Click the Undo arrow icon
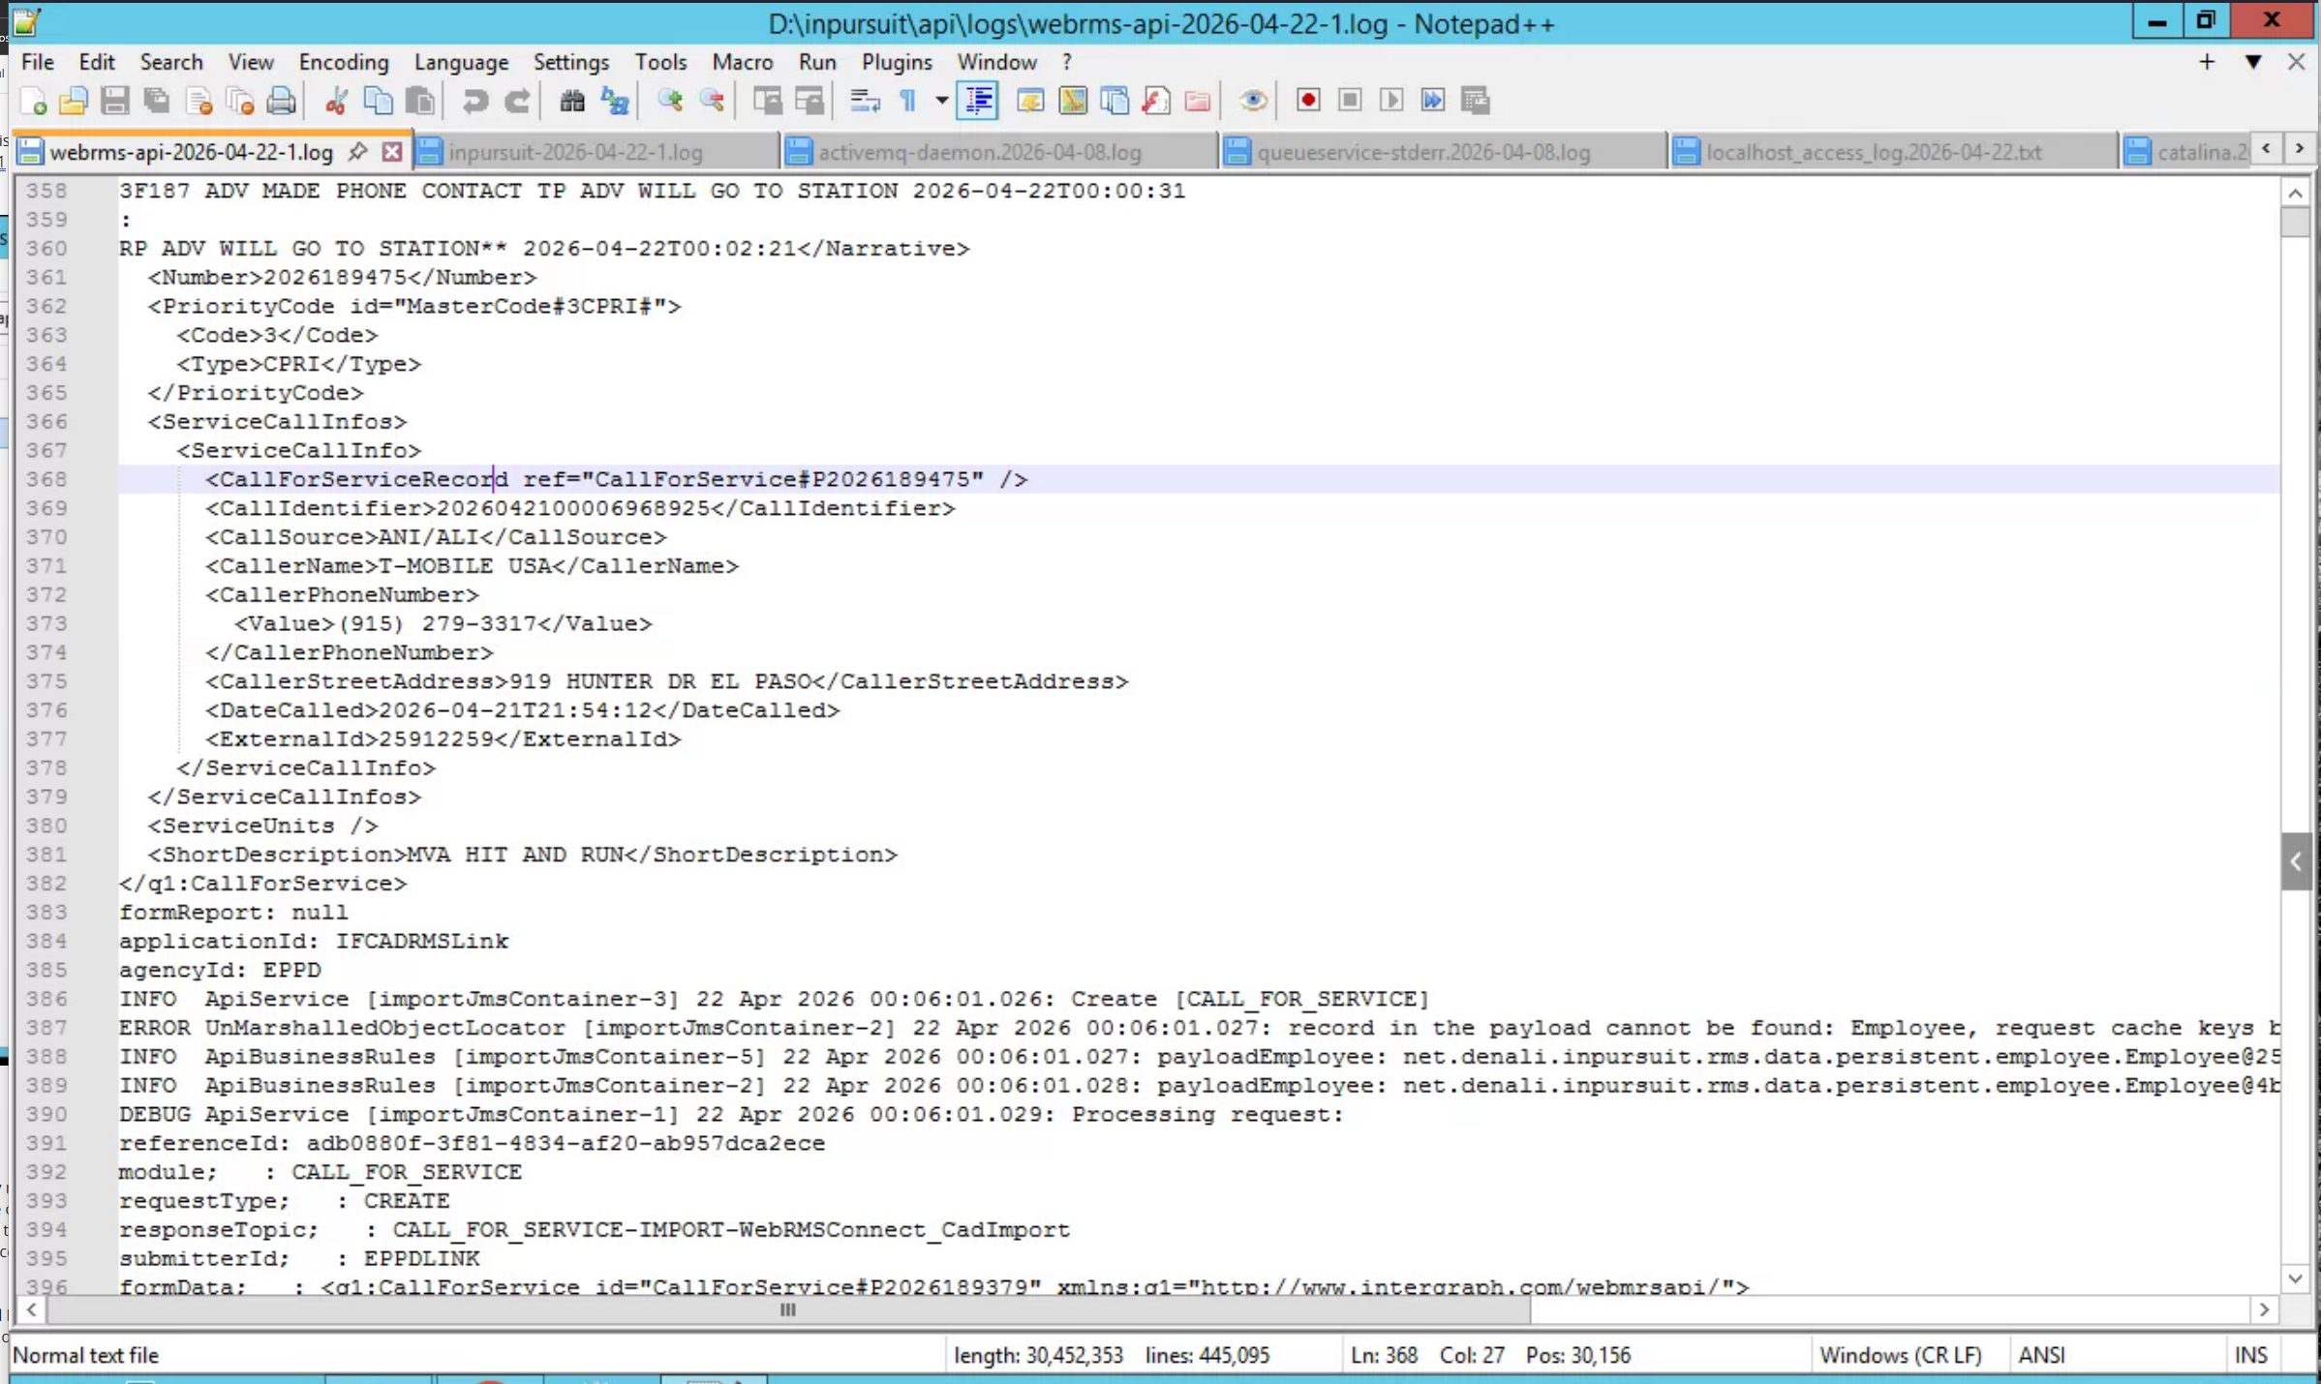2321x1384 pixels. point(474,101)
